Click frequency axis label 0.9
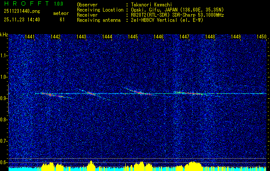 (x=3, y=98)
